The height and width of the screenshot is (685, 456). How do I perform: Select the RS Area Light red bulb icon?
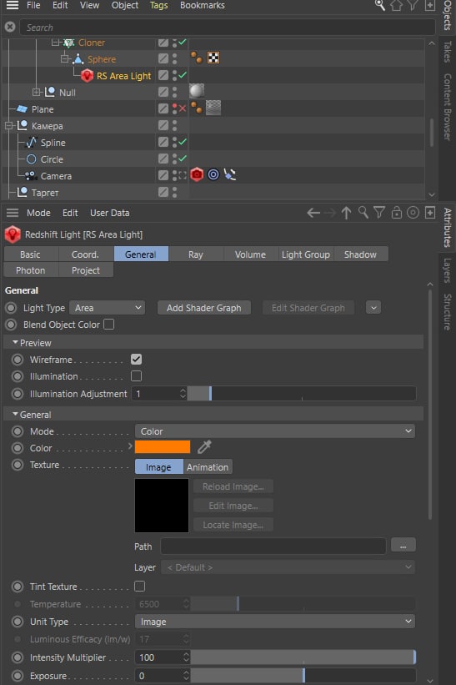point(87,76)
